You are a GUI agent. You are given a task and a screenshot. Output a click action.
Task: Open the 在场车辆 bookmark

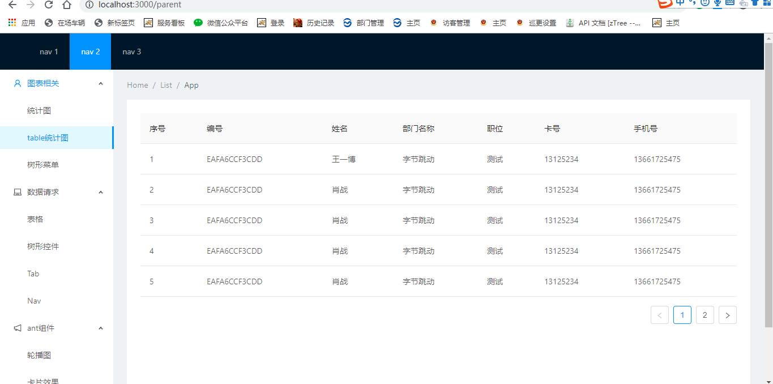pos(65,23)
